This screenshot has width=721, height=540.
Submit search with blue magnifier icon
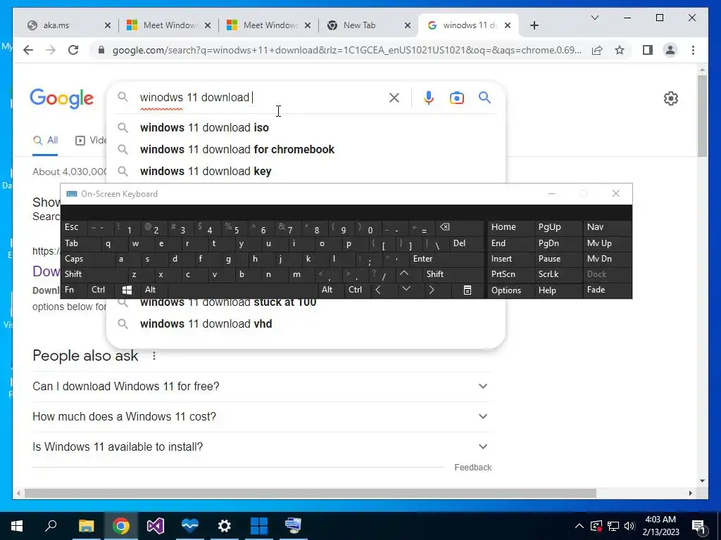[x=484, y=97]
